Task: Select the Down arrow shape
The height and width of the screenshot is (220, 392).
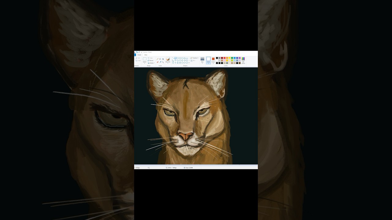Action: click(x=173, y=63)
